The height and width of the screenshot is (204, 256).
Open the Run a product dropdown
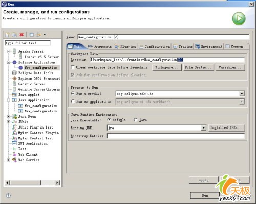242,94
